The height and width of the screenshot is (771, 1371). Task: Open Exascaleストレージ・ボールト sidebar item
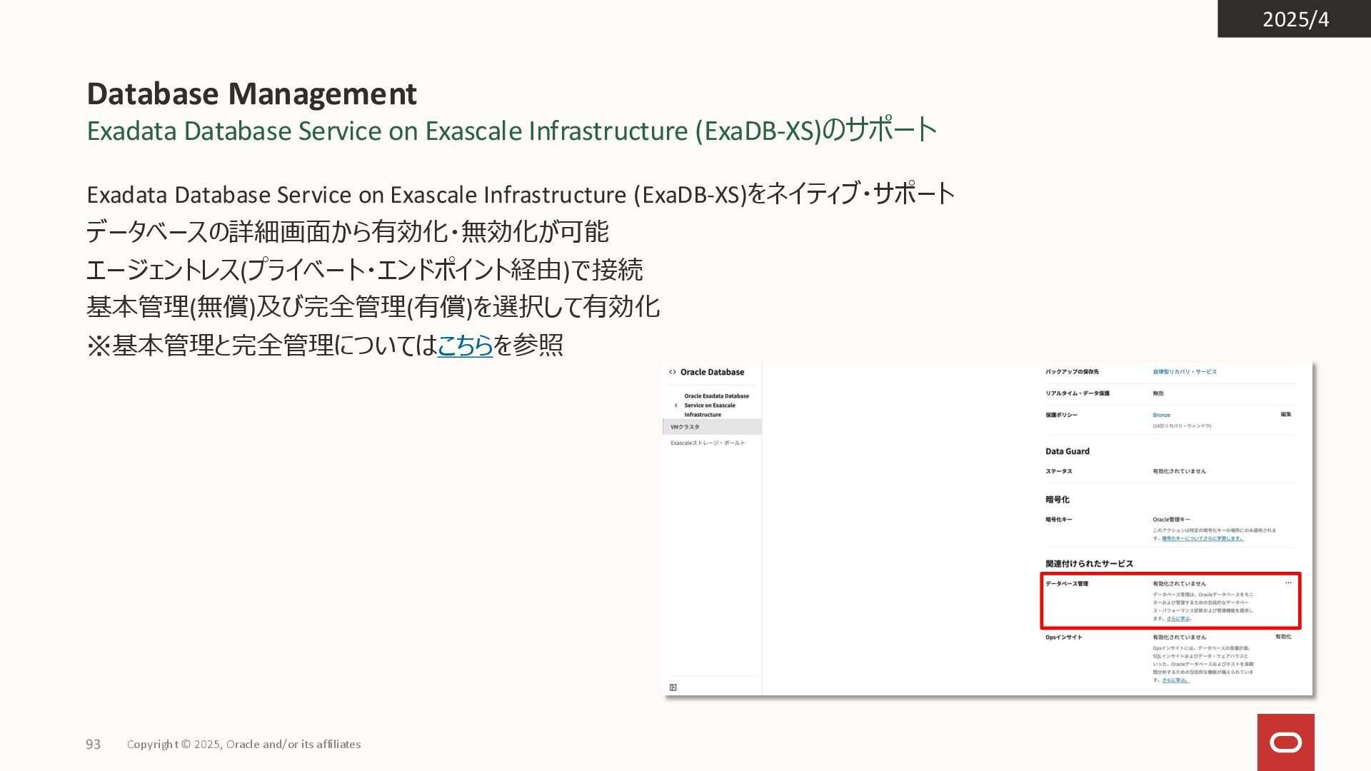click(x=707, y=443)
